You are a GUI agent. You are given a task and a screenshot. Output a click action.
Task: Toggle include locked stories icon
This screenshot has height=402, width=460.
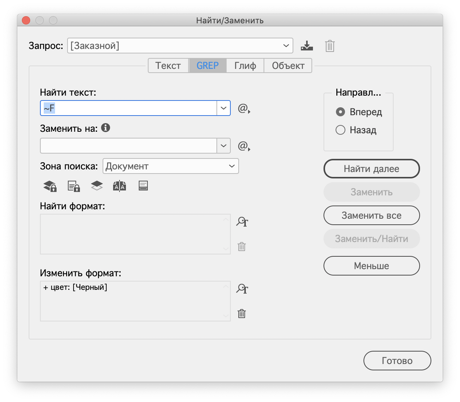[74, 186]
